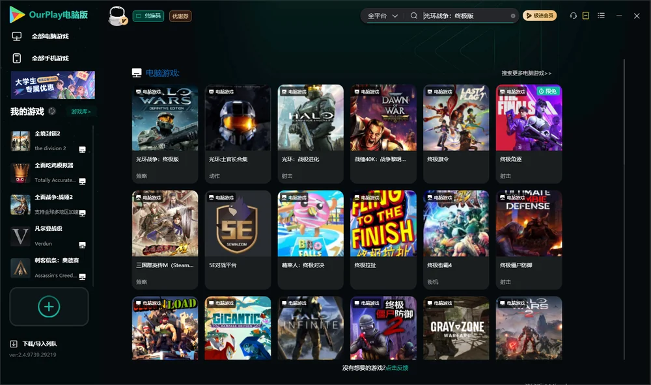Screen dimensions: 651x385
Task: Focus the search field with 光环战争：终极版
Action: 465,16
